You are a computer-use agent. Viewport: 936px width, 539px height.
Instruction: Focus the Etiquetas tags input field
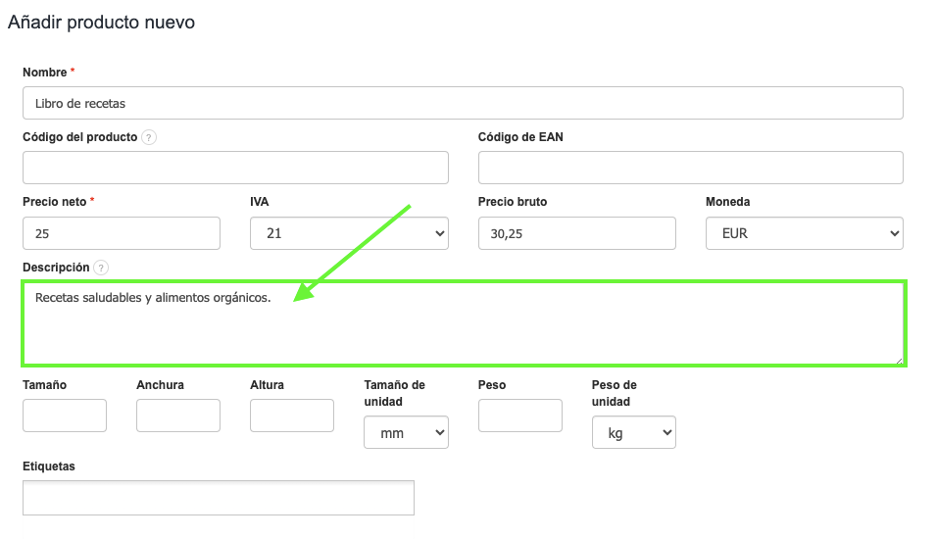pyautogui.click(x=219, y=498)
